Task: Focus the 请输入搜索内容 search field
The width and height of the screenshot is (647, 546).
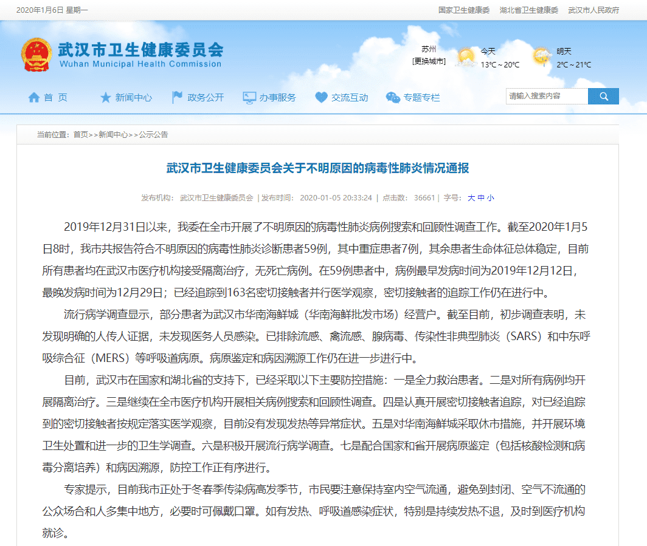Action: [547, 96]
